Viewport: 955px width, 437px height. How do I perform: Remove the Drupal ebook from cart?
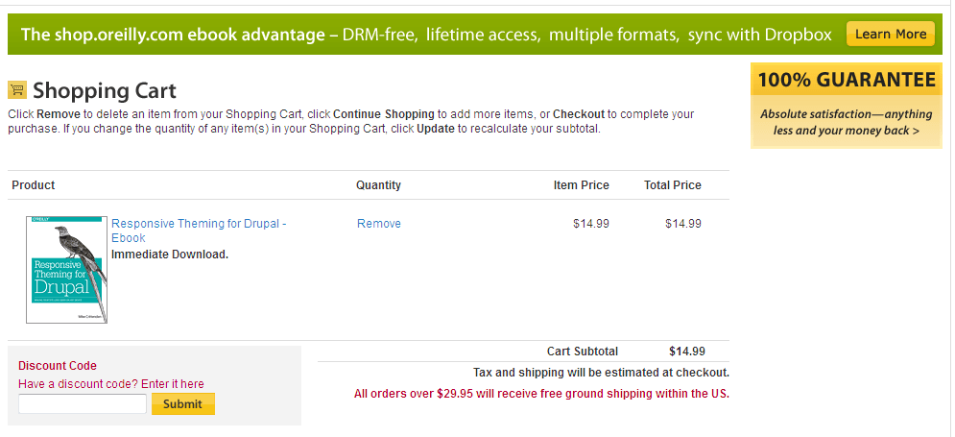point(379,224)
